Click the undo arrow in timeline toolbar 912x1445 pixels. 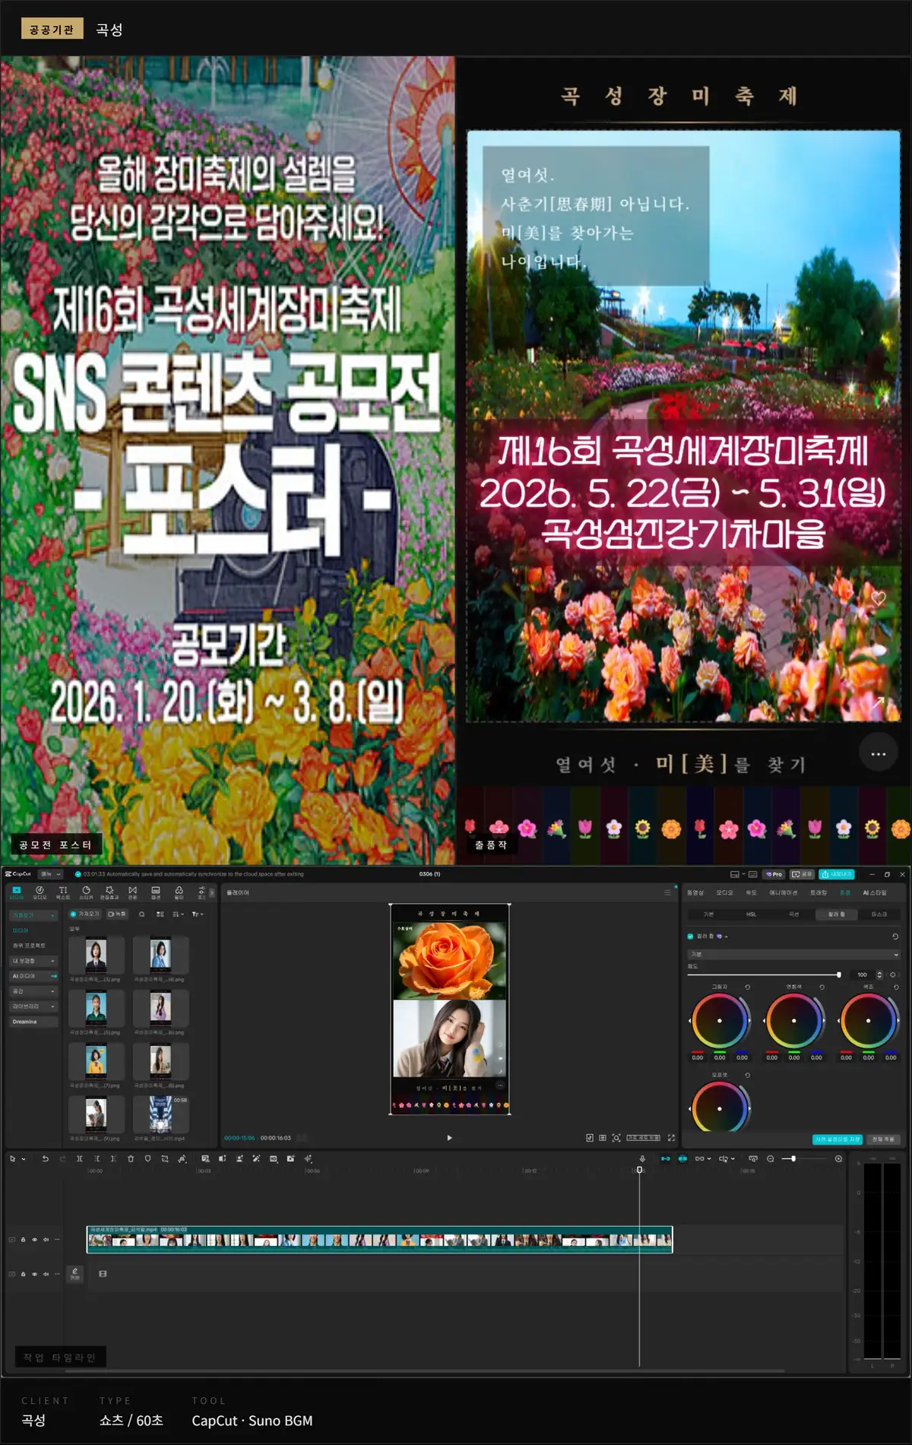click(45, 1158)
